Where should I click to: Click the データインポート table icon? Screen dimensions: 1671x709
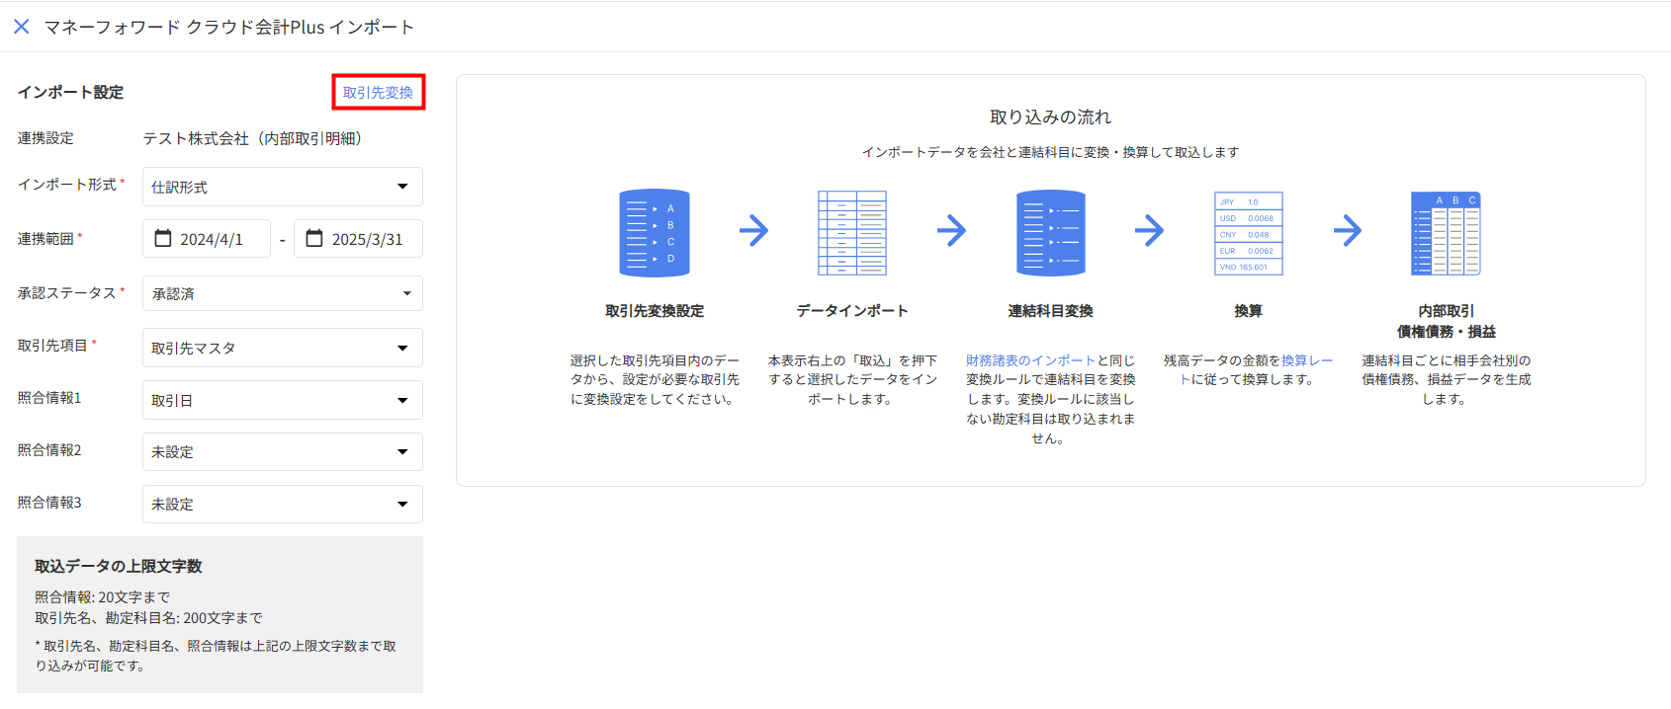click(x=851, y=233)
